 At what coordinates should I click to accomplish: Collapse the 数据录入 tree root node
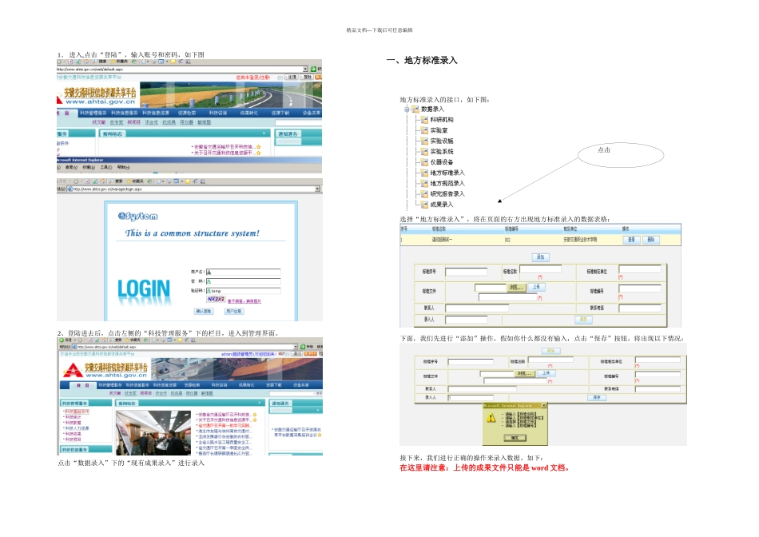click(x=407, y=109)
